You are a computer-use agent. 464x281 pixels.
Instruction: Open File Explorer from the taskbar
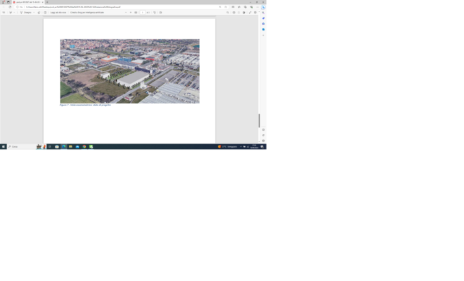point(70,146)
